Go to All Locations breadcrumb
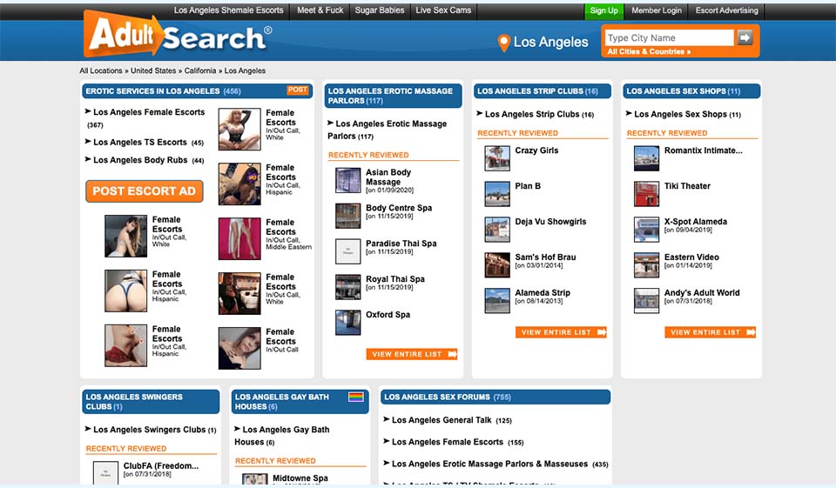This screenshot has width=836, height=488. pos(101,70)
